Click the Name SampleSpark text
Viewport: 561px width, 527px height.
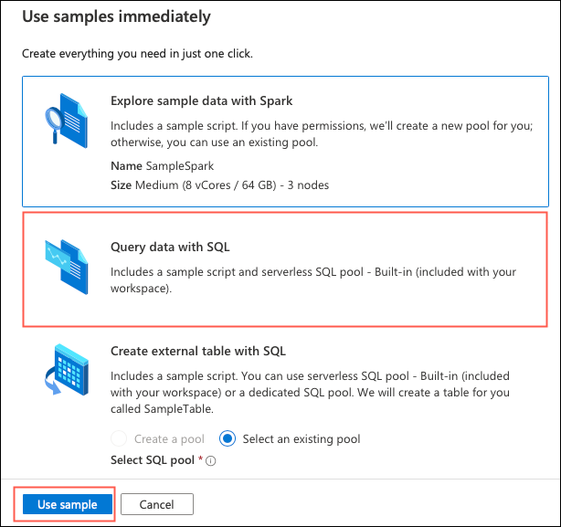point(162,166)
